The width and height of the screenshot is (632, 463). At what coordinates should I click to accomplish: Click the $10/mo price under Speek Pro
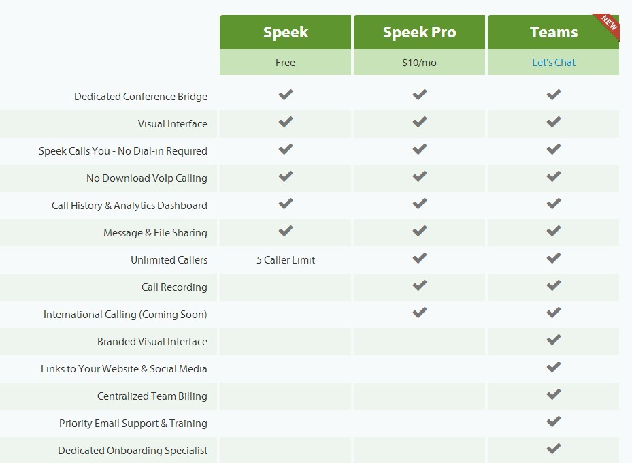click(x=419, y=63)
